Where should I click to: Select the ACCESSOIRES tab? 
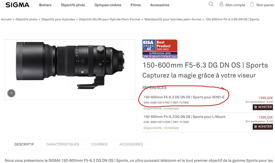tap(131, 144)
